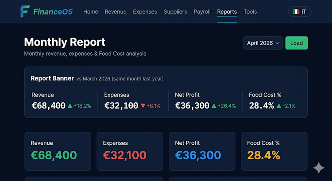Switch to the Expenses tab
The height and width of the screenshot is (181, 332).
click(x=145, y=12)
